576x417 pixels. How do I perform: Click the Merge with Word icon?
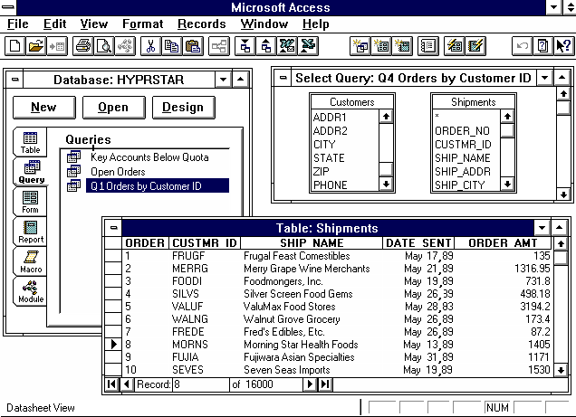[x=287, y=46]
